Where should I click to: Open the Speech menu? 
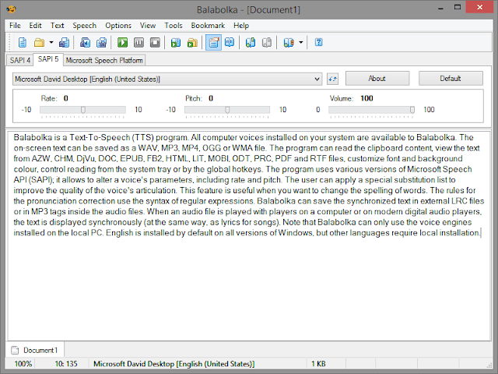coord(84,26)
